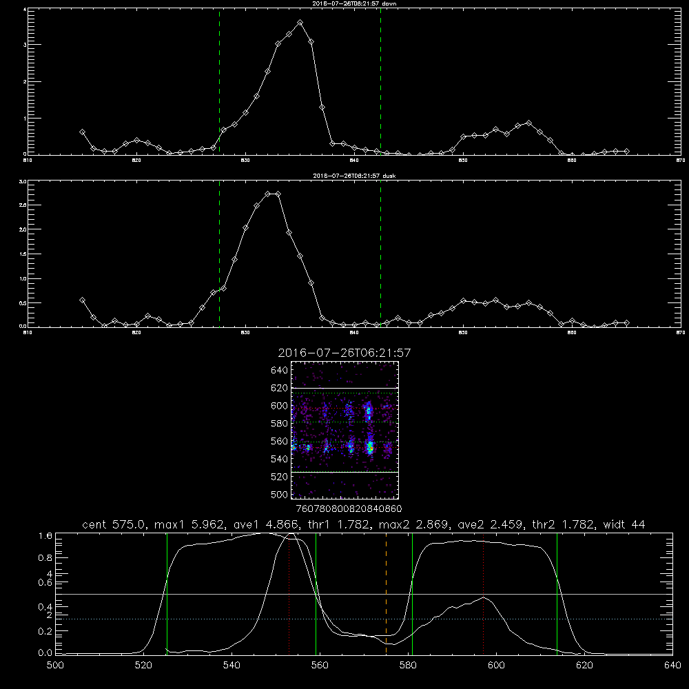Click the '1.0' y-axis label of the dusk plot
Image resolution: width=689 pixels, height=689 pixels.
tap(23, 278)
